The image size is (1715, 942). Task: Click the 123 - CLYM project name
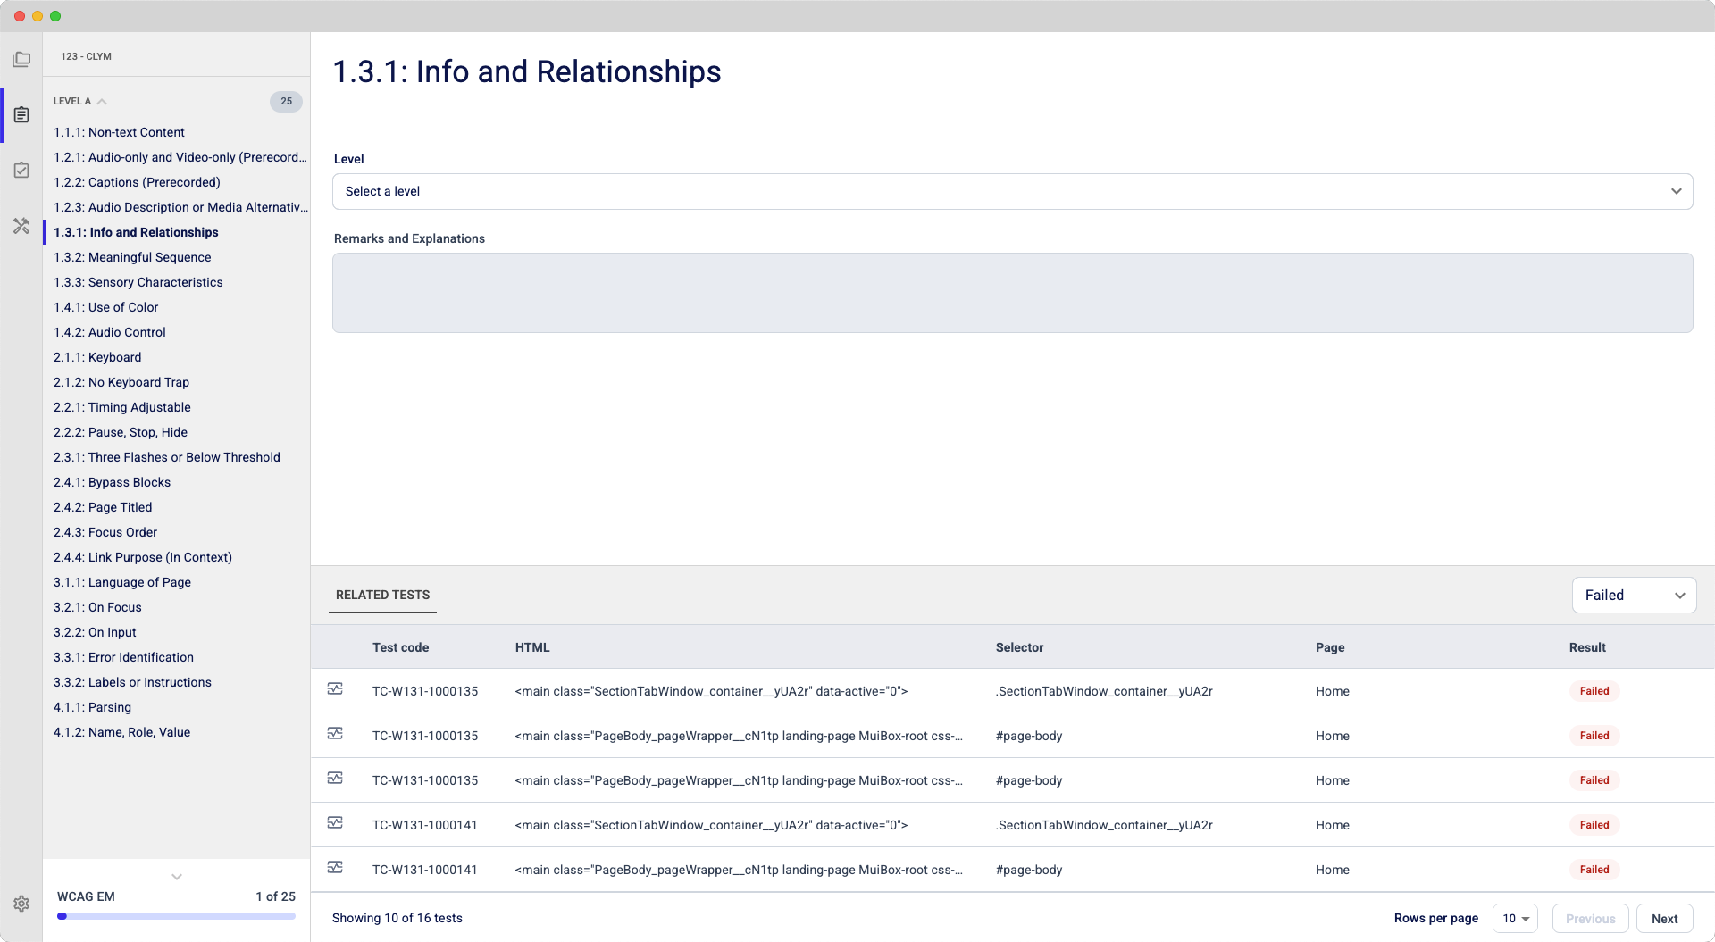(86, 56)
